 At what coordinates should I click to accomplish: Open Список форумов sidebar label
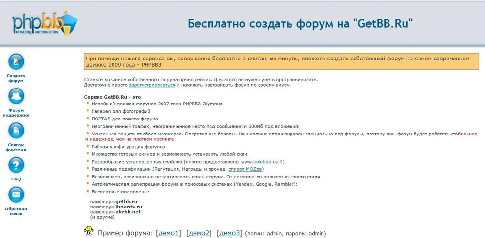click(x=16, y=147)
